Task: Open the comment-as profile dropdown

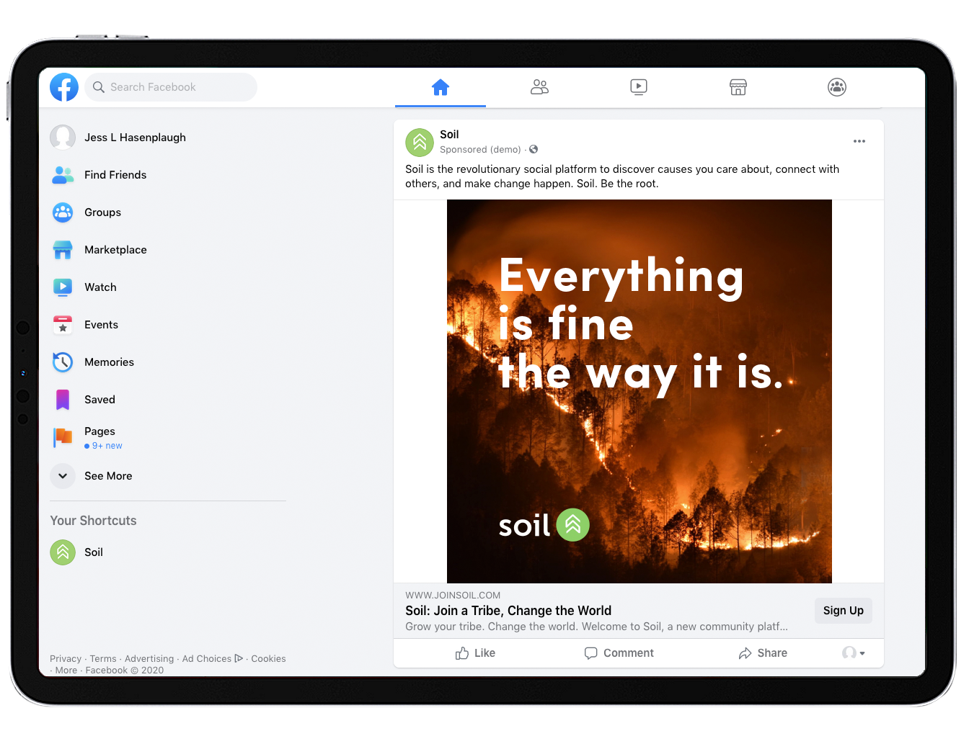Action: pos(854,653)
